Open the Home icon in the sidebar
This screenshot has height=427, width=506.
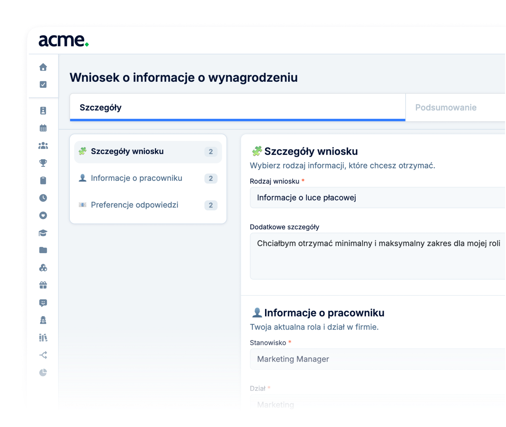[43, 67]
